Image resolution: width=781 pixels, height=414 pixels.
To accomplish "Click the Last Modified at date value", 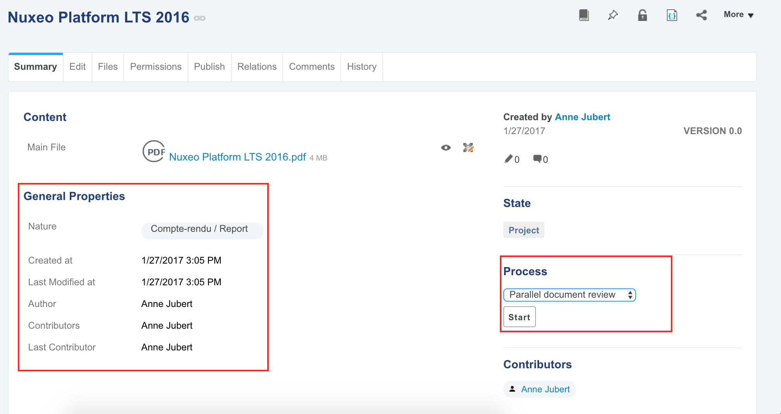I will [x=181, y=282].
